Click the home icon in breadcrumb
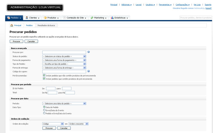Viewport: 213px width, 133px height. pyautogui.click(x=12, y=25)
